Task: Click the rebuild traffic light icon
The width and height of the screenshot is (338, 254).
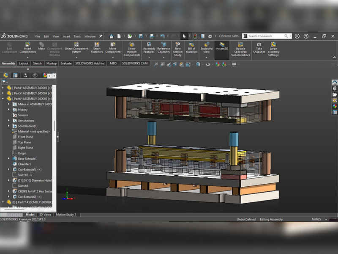Action: tap(195, 36)
